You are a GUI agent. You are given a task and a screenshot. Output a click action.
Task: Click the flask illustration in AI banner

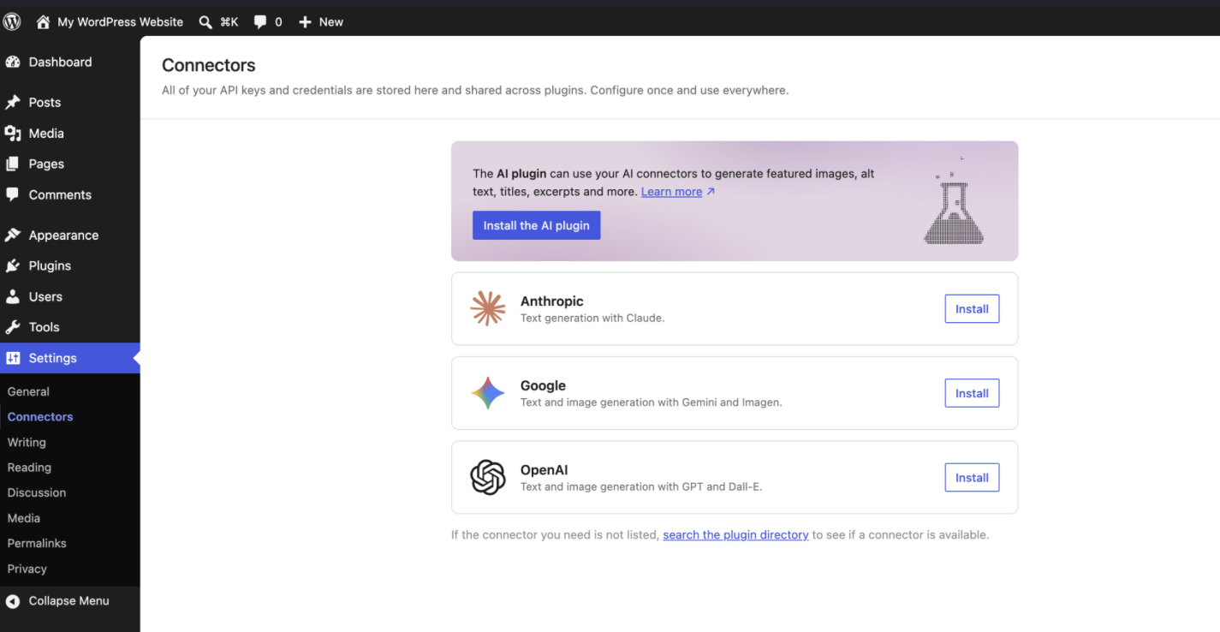[954, 201]
